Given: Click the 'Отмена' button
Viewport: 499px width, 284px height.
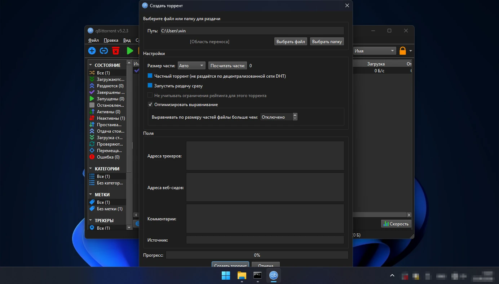Looking at the screenshot, I should pyautogui.click(x=266, y=265).
